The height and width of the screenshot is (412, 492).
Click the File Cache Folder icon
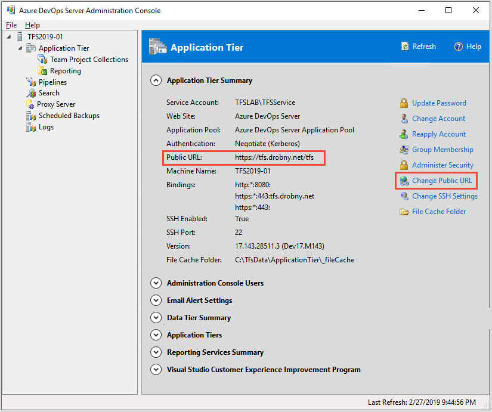tap(404, 211)
